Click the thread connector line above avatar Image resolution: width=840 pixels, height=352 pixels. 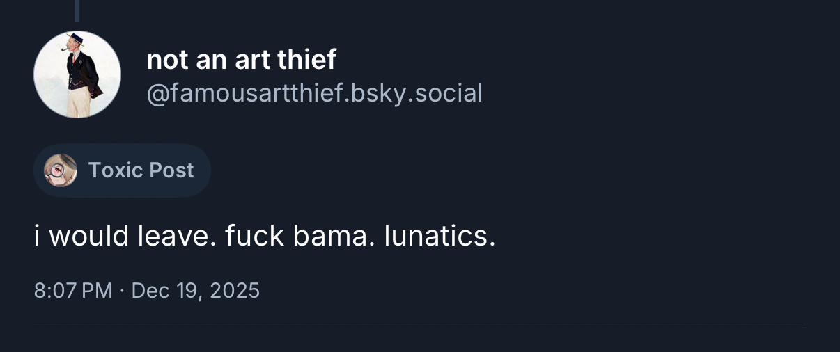77,10
